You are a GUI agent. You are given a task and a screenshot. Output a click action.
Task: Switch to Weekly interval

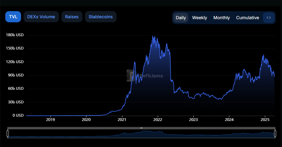pos(200,18)
